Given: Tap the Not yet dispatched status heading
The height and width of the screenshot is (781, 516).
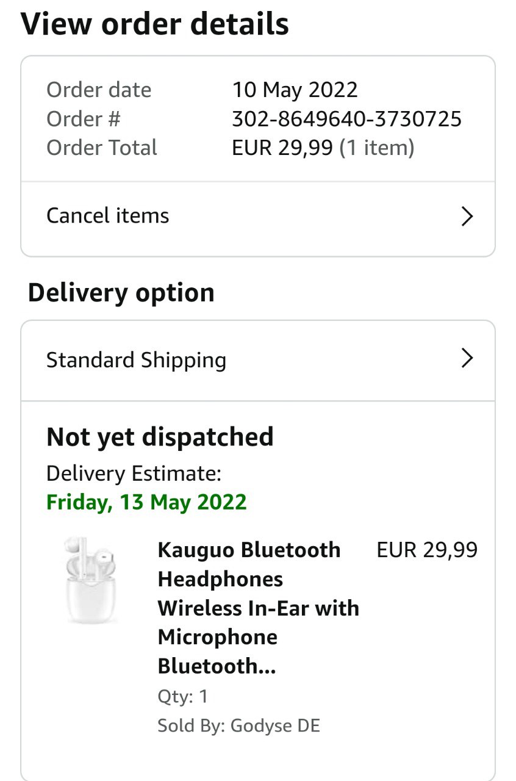Looking at the screenshot, I should click(160, 437).
